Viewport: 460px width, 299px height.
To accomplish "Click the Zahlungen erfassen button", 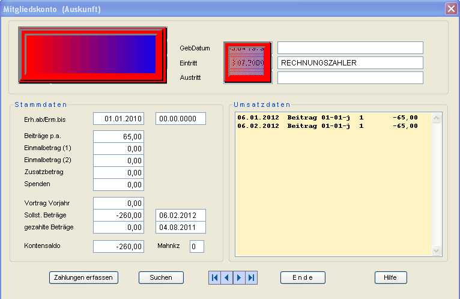I will click(83, 277).
